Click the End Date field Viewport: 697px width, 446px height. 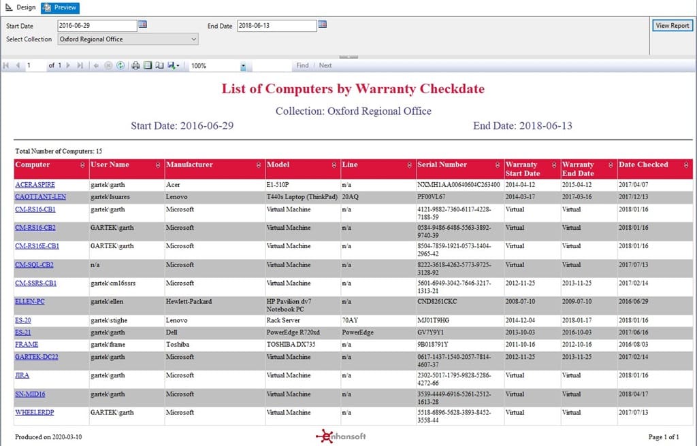pos(277,26)
